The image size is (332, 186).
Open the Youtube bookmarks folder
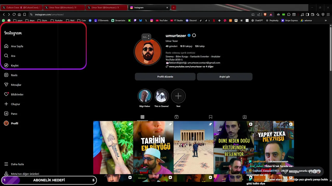coord(57,20)
